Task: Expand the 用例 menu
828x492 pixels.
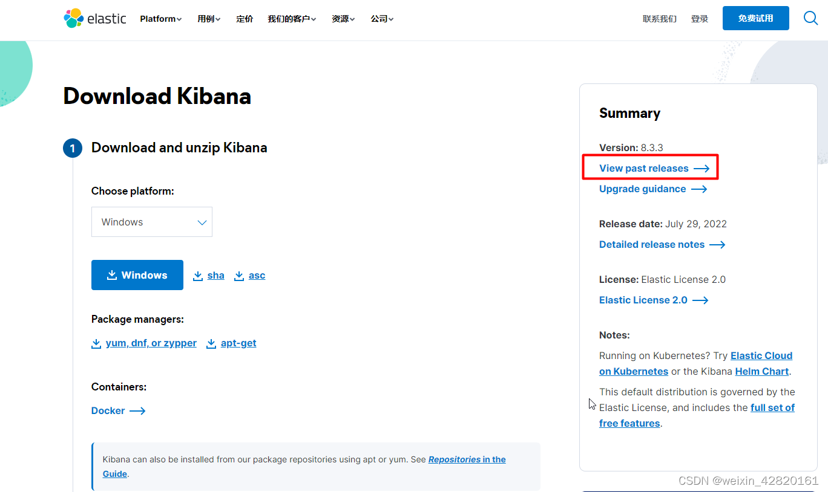Action: click(x=209, y=19)
